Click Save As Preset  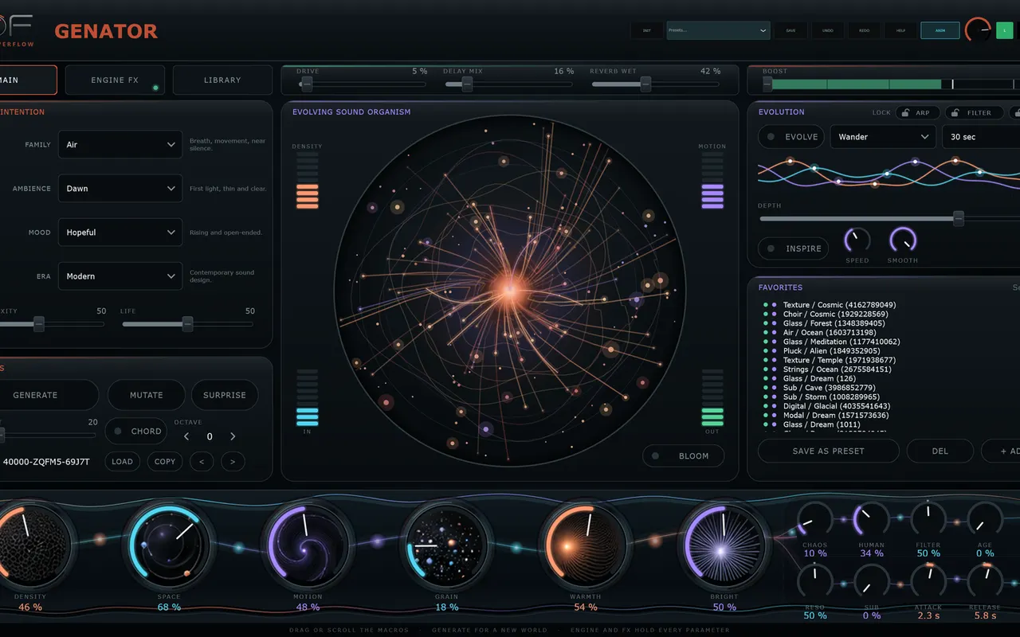pyautogui.click(x=829, y=451)
